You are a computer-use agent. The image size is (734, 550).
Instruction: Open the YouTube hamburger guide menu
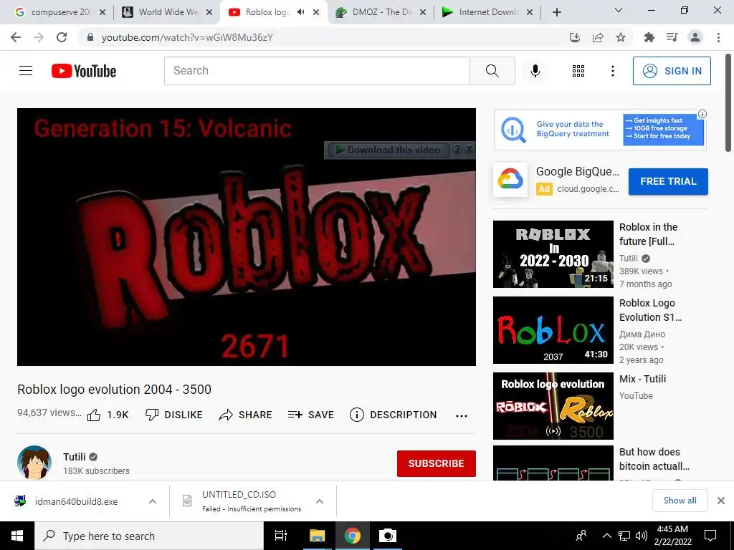tap(26, 71)
